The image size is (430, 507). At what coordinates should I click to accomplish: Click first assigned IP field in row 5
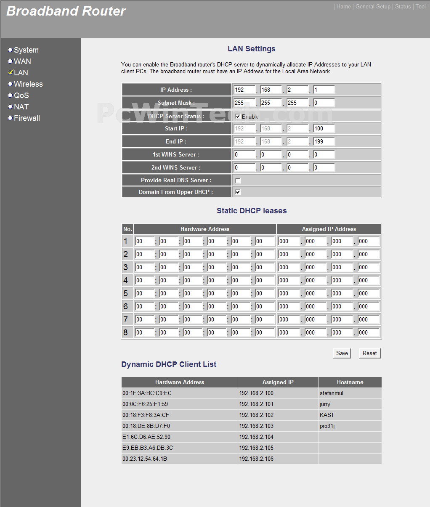(x=289, y=293)
